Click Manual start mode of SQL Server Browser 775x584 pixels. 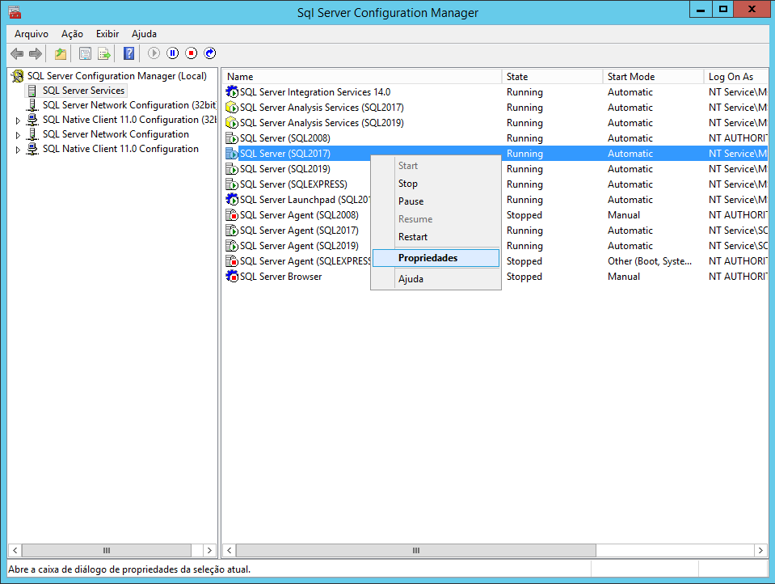point(624,276)
